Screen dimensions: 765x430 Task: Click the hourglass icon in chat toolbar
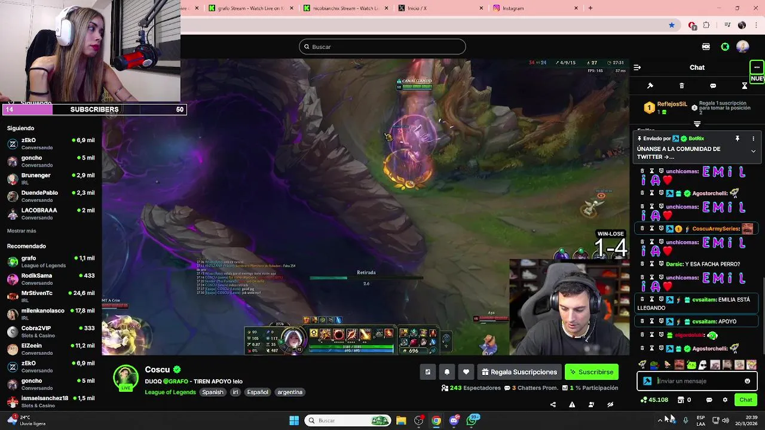(745, 86)
